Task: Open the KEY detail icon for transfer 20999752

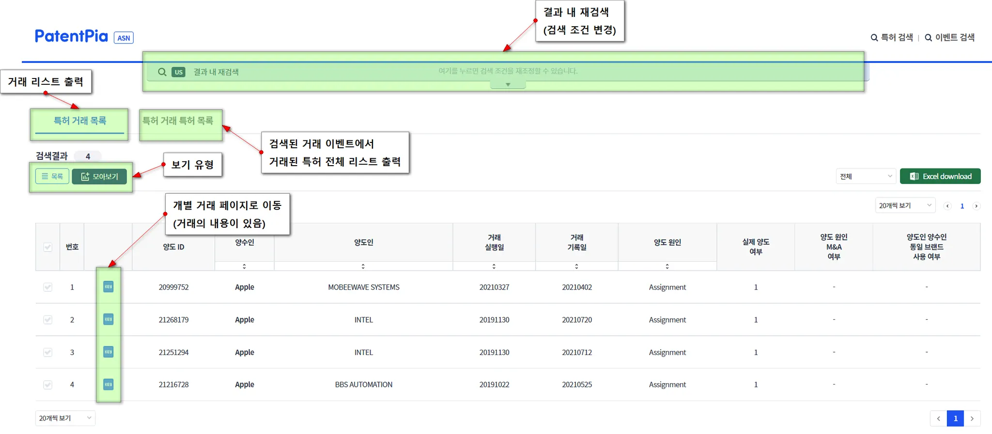Action: (x=108, y=287)
